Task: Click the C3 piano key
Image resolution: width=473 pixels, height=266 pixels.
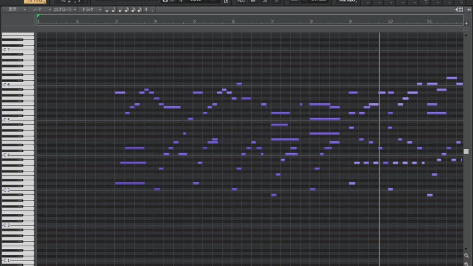Action: pyautogui.click(x=18, y=190)
